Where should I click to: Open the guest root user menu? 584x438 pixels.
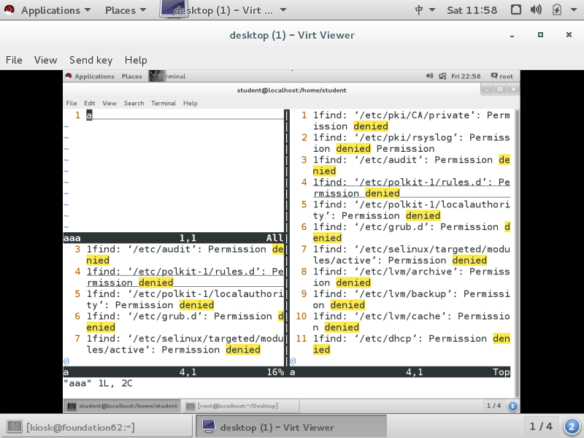click(502, 77)
